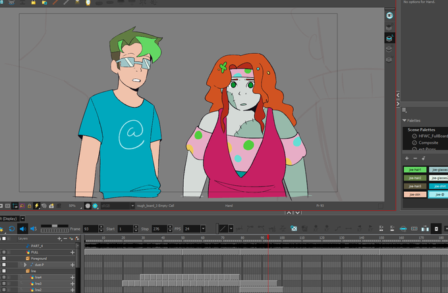The image size is (448, 293).
Task: Toggle the onion skin icon in camera bar
Action: 22,206
